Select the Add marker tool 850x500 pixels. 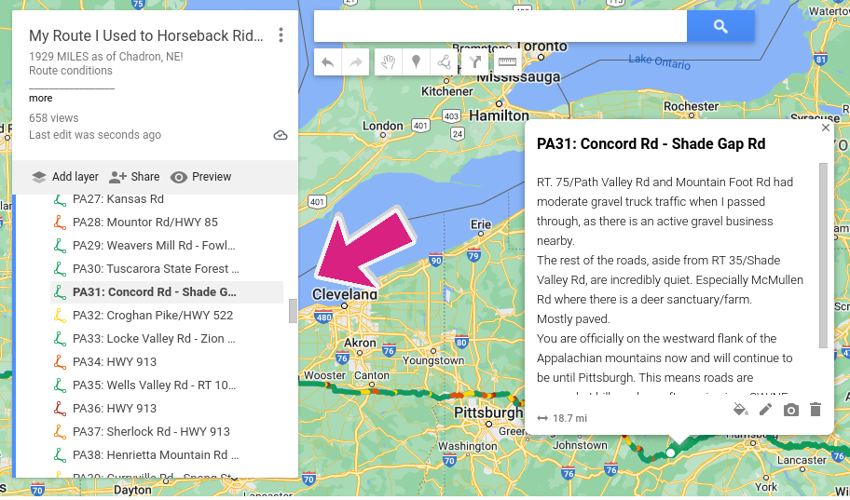point(416,62)
